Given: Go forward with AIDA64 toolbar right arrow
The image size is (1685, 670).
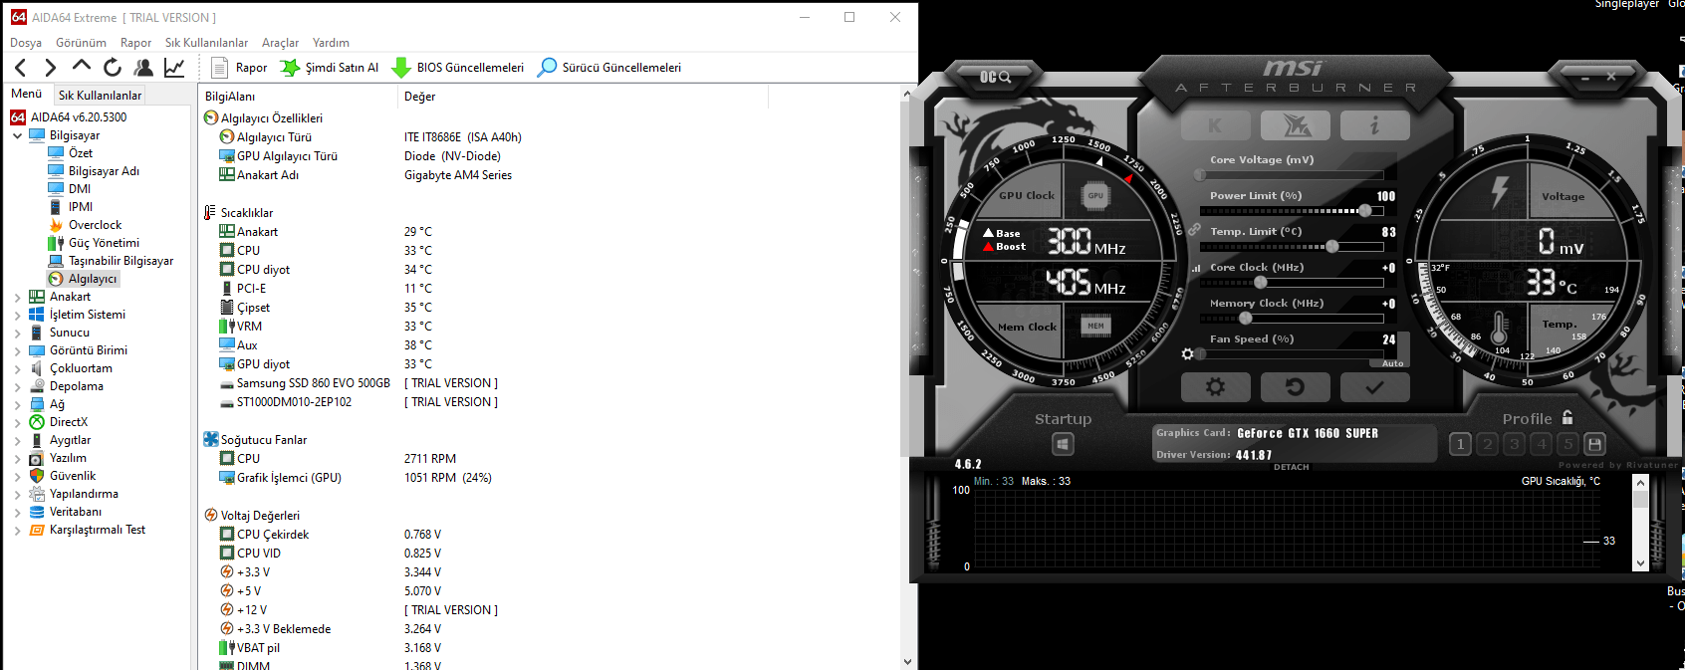Looking at the screenshot, I should (x=50, y=68).
